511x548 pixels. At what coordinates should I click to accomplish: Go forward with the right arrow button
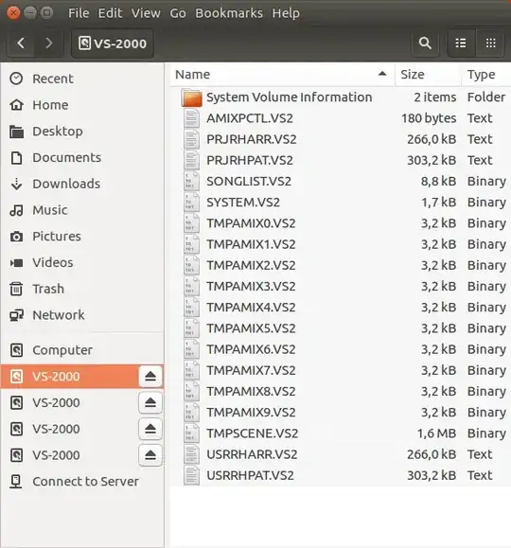[49, 44]
